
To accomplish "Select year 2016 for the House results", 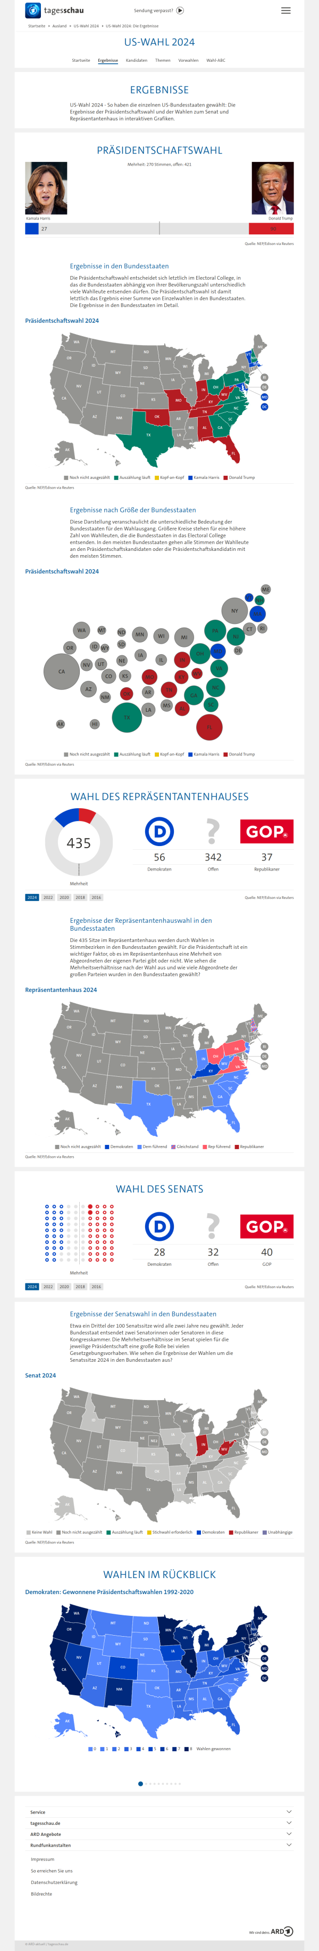I will pos(96,898).
